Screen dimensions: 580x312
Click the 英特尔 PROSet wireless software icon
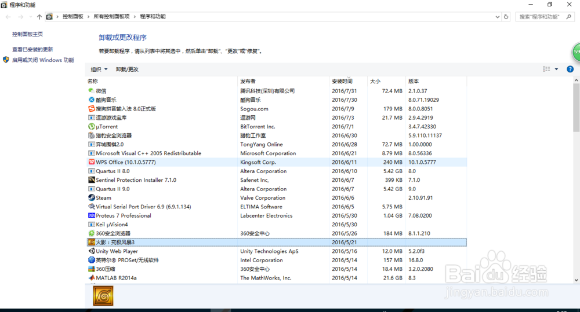pyautogui.click(x=92, y=260)
